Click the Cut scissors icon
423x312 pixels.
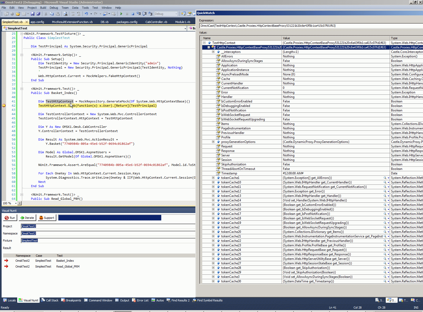tap(46, 14)
